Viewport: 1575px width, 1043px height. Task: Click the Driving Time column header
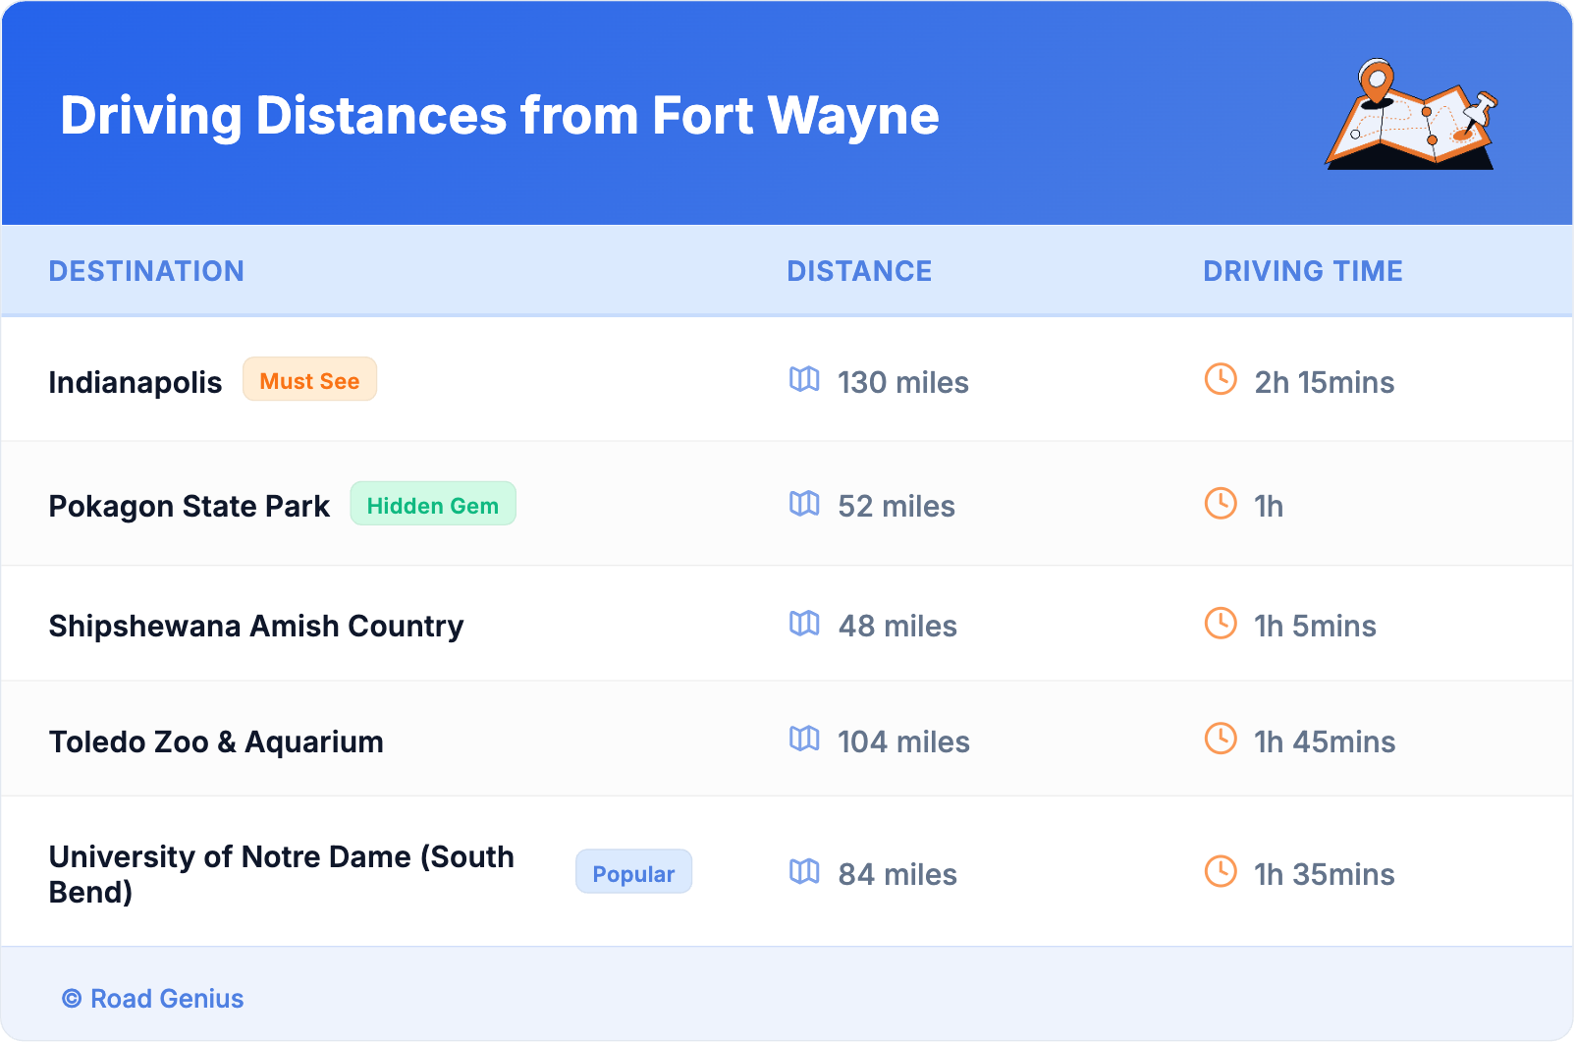(1302, 271)
